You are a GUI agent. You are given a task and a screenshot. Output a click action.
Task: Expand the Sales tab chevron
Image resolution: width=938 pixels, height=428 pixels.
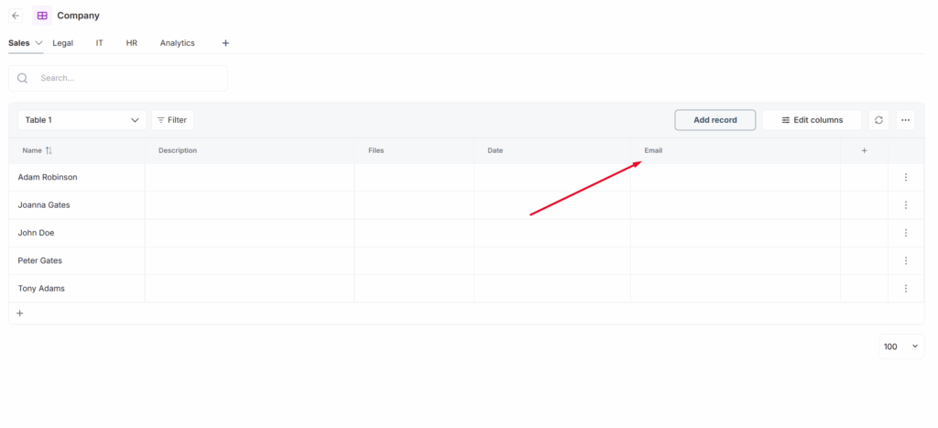coord(38,43)
